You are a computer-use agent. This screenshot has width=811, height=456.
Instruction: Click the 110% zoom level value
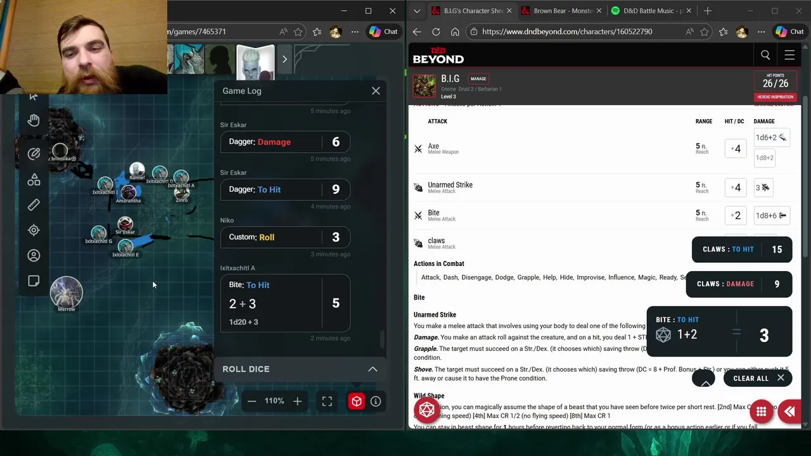point(274,401)
